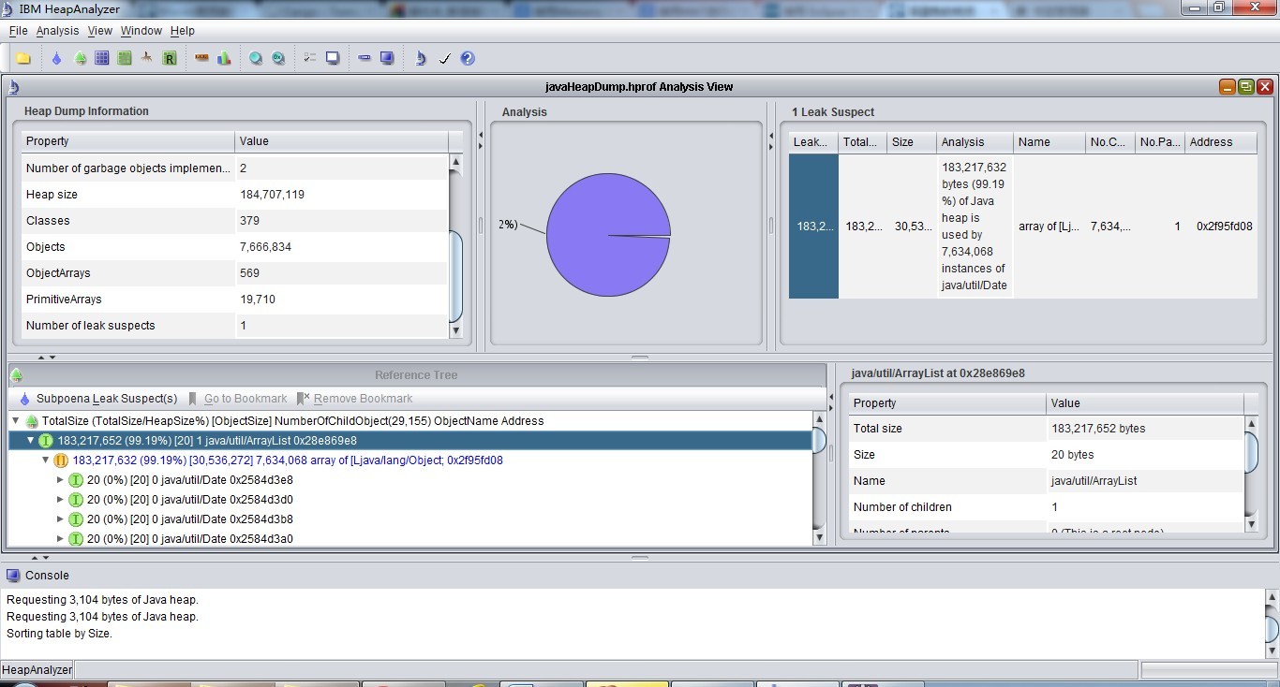Click the green 'R' root list toolbar icon
The image size is (1280, 687).
click(x=170, y=58)
